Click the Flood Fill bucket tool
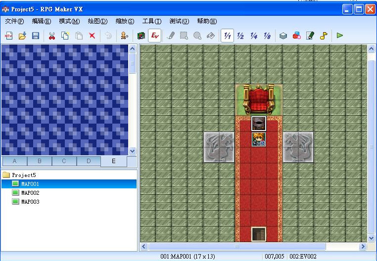The height and width of the screenshot is (261, 377). [211, 36]
